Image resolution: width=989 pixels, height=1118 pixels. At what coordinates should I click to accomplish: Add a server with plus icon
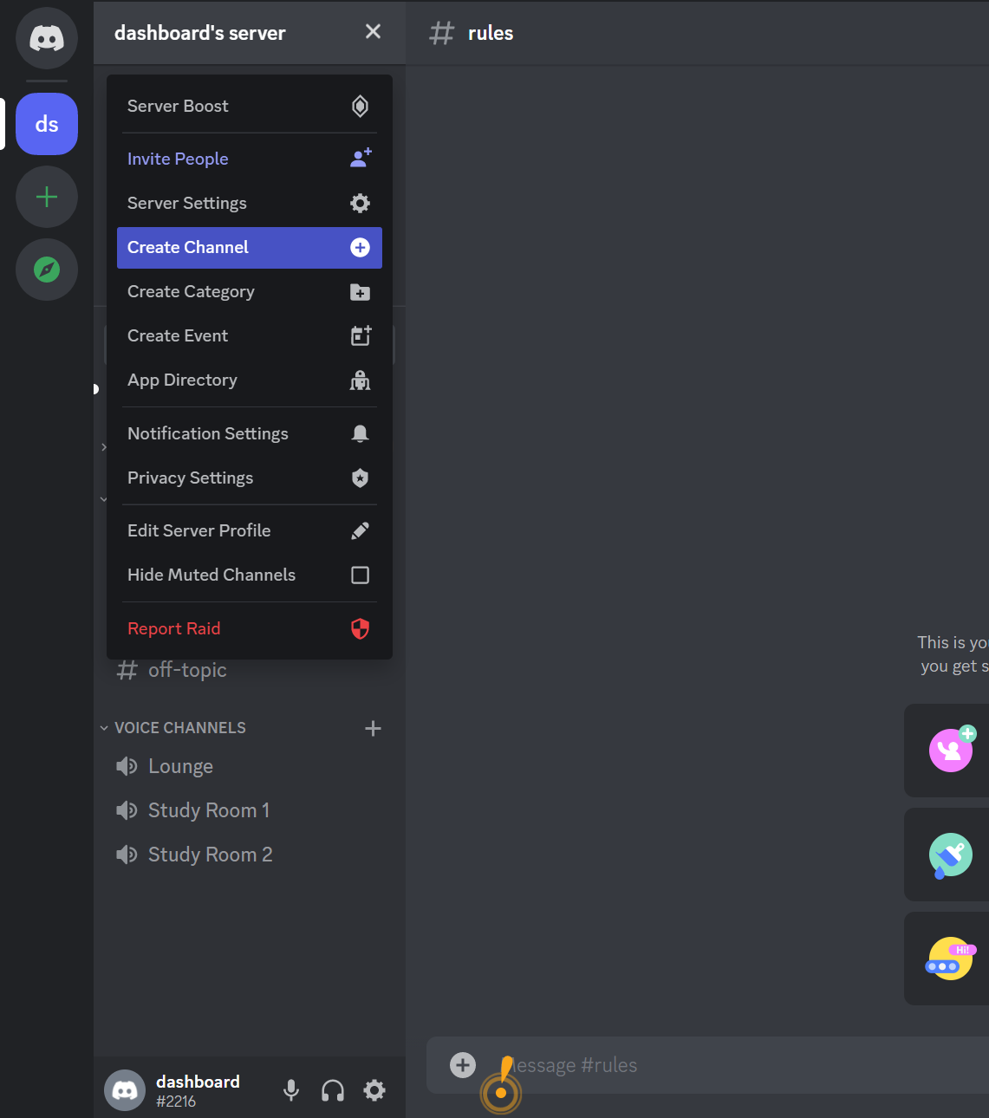(47, 197)
